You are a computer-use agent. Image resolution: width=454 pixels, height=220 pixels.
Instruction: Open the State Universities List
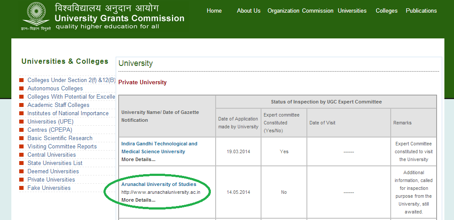tap(55, 163)
